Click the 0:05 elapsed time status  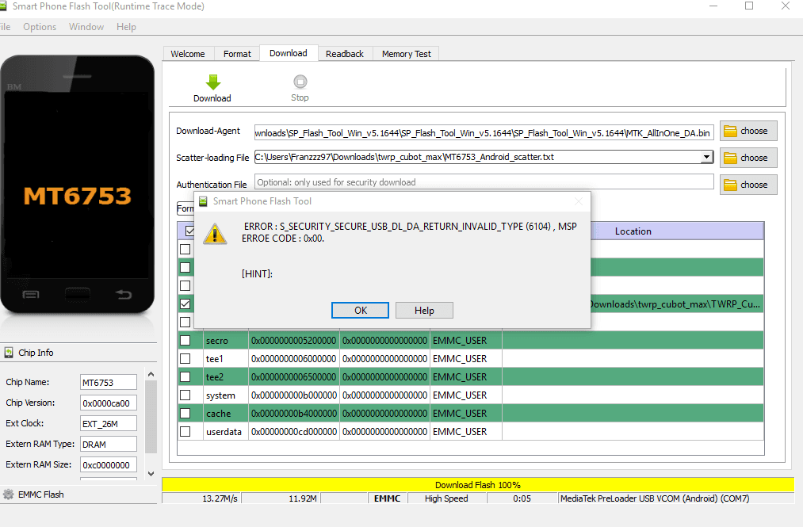[522, 498]
